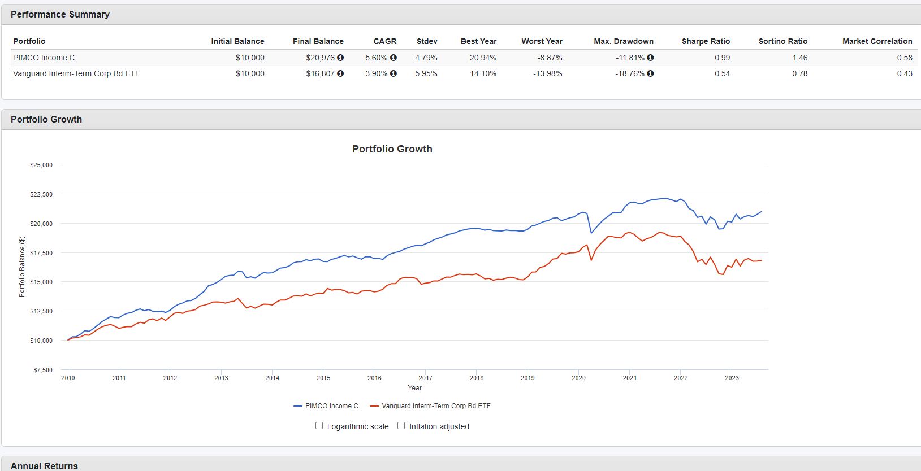This screenshot has height=471, width=921.
Task: Click the 1.46 Sortino ratio value
Action: point(800,58)
